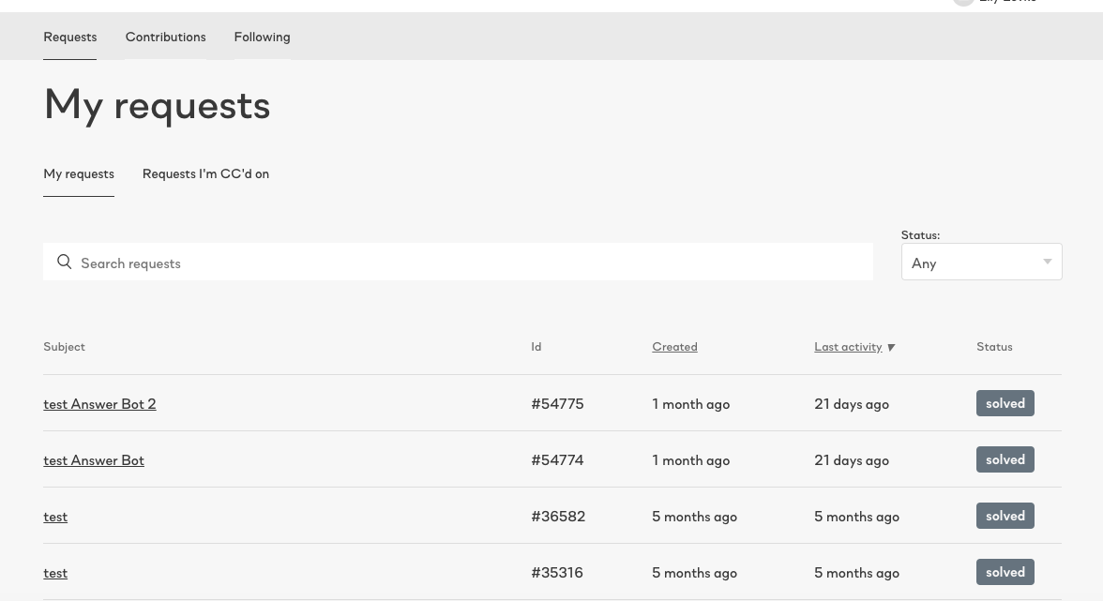The height and width of the screenshot is (601, 1103).
Task: Click the My requests page heading
Action: coord(157,105)
